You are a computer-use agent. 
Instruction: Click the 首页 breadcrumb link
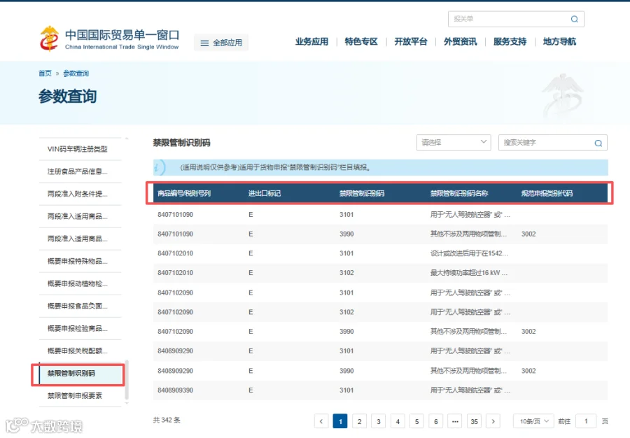45,73
